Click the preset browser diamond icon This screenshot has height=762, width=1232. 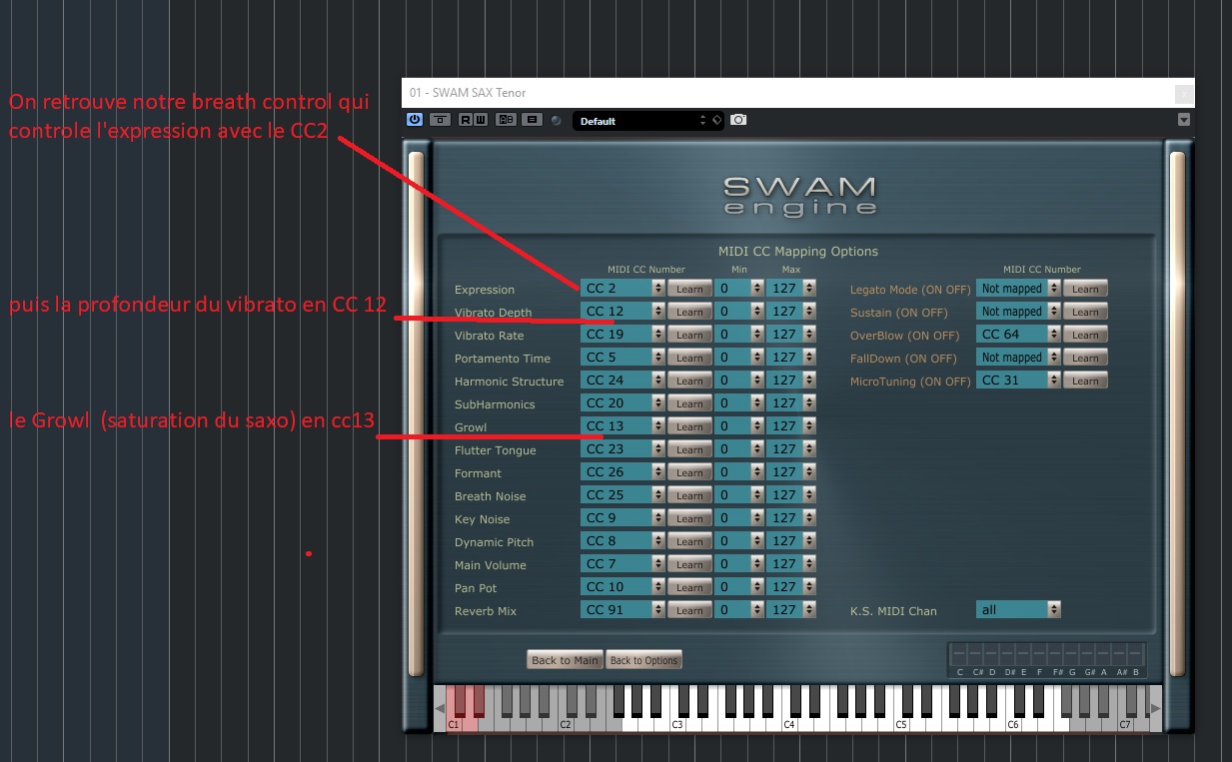click(715, 120)
